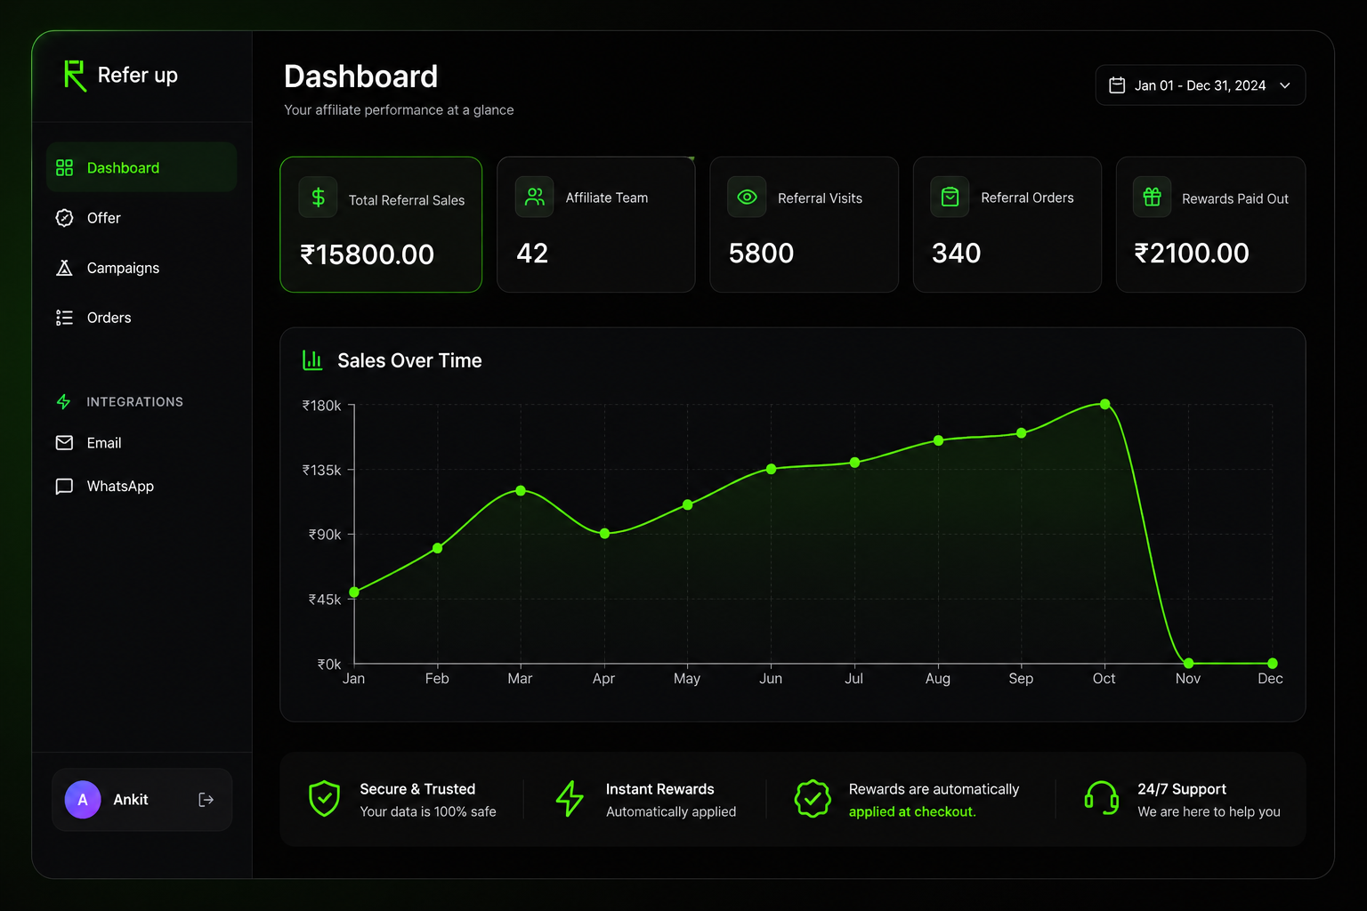Screen dimensions: 1367x911
Task: Click the shopping bag icon on Referral Orders
Action: click(950, 197)
